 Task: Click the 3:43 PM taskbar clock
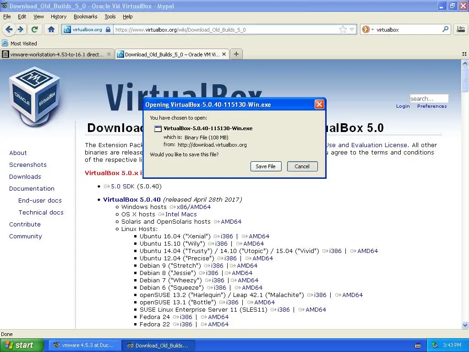(452, 345)
